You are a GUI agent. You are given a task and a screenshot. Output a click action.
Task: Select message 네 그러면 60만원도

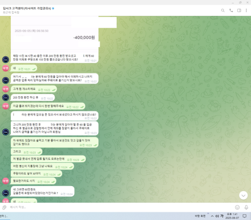43,191
